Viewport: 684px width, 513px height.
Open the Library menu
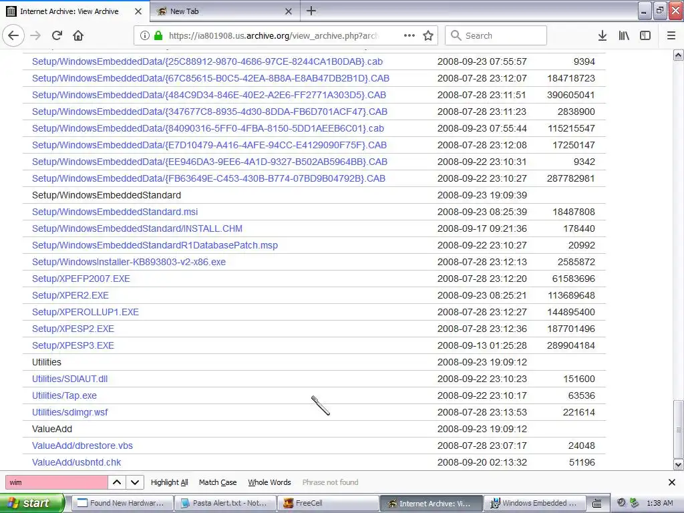(x=624, y=35)
